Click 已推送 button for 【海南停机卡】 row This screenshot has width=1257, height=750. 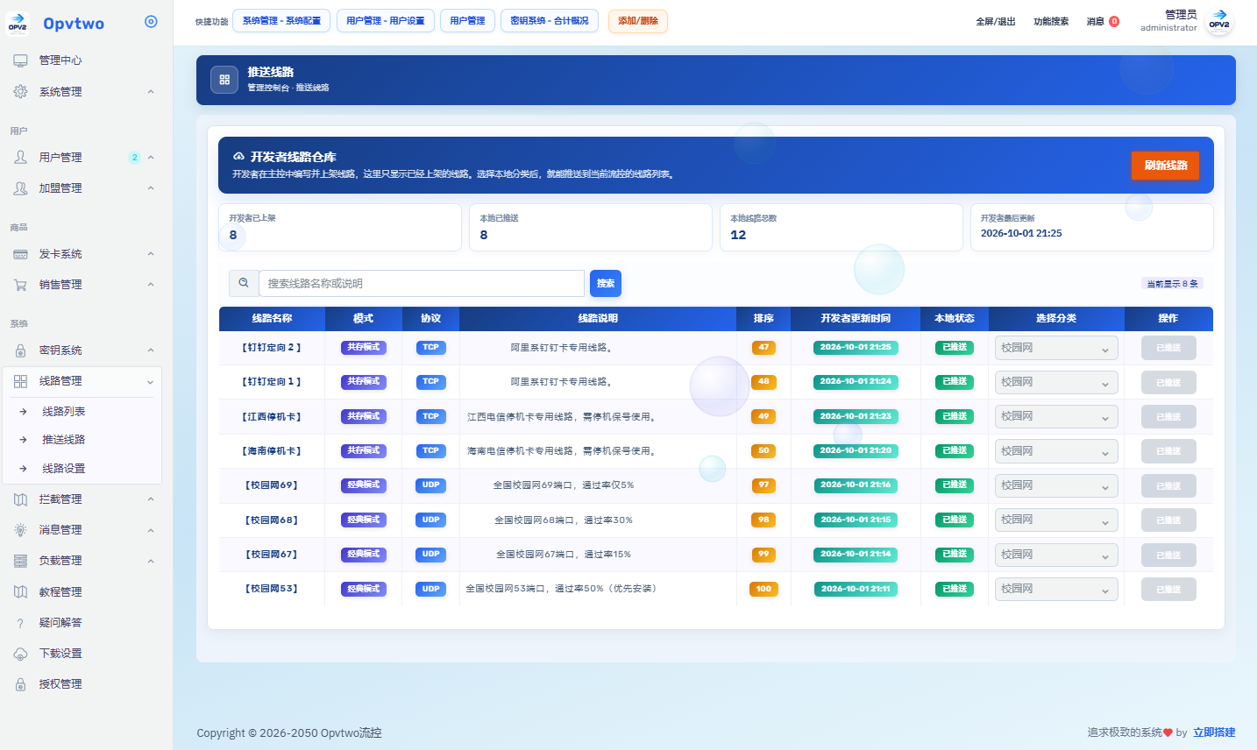pos(1168,451)
